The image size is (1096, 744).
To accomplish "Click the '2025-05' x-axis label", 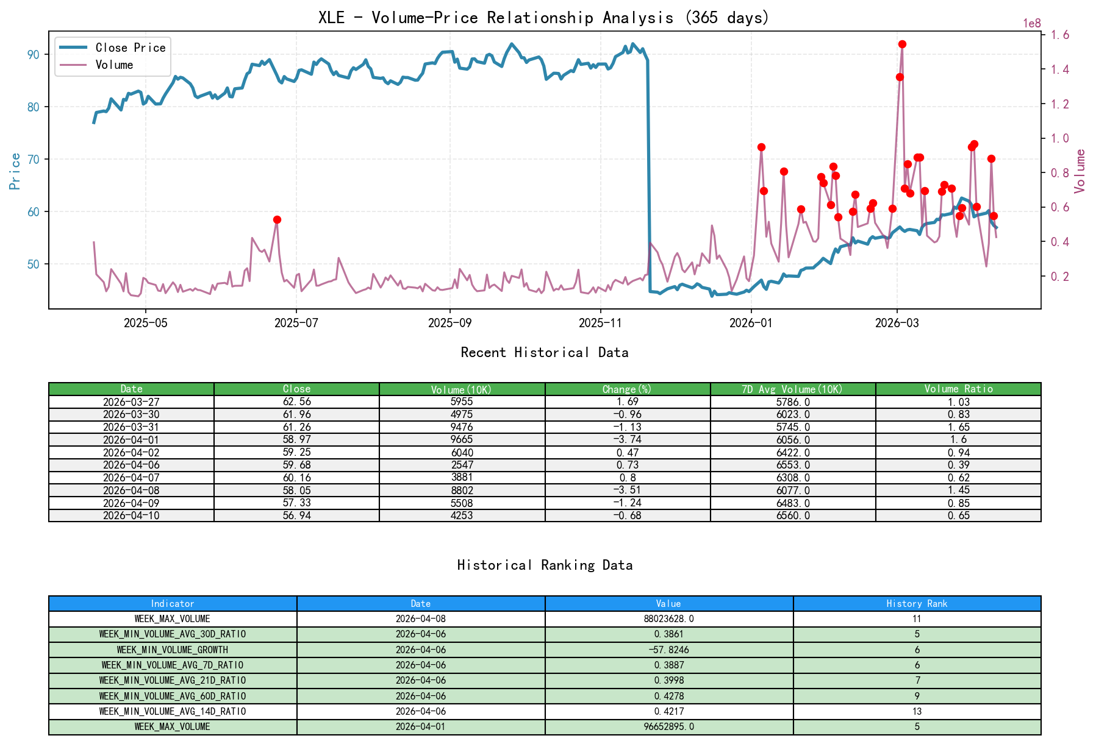I will point(145,323).
